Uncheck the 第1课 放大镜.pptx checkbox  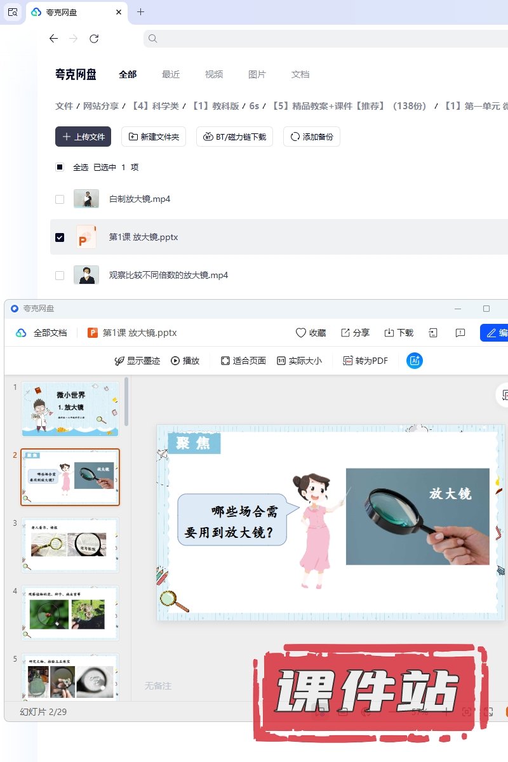click(x=60, y=237)
